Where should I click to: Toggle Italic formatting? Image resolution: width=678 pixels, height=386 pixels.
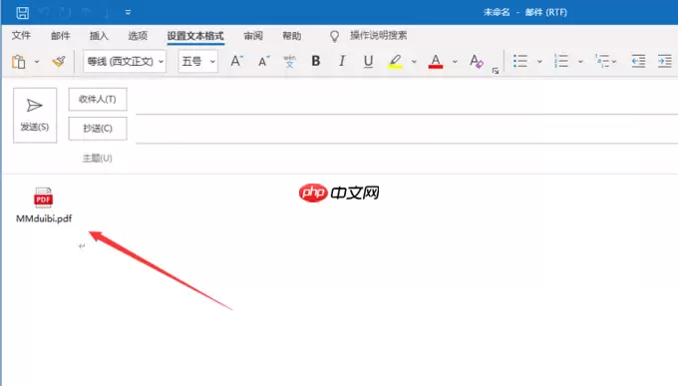342,61
